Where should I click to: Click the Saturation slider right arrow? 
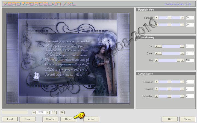182,96
